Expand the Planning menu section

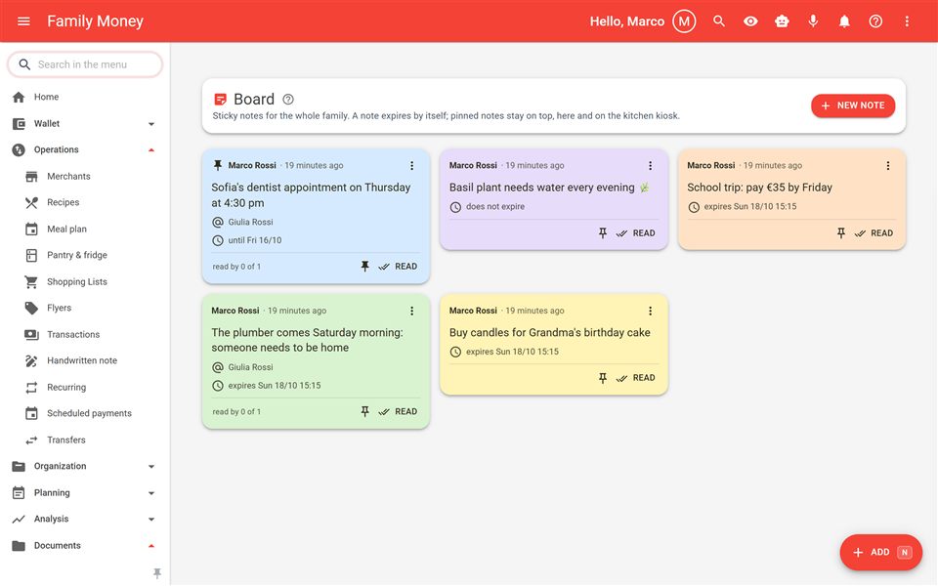tap(85, 492)
